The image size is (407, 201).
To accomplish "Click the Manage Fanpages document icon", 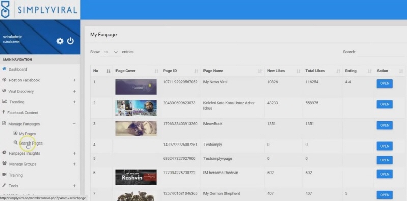I will (x=4, y=123).
